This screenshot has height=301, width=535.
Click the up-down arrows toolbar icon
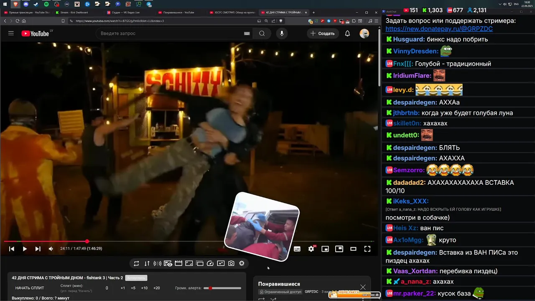tap(147, 263)
